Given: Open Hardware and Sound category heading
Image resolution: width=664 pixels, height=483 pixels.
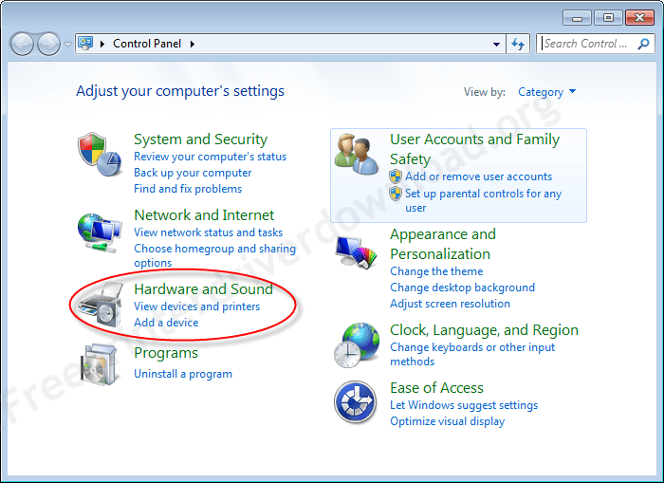Looking at the screenshot, I should point(203,289).
